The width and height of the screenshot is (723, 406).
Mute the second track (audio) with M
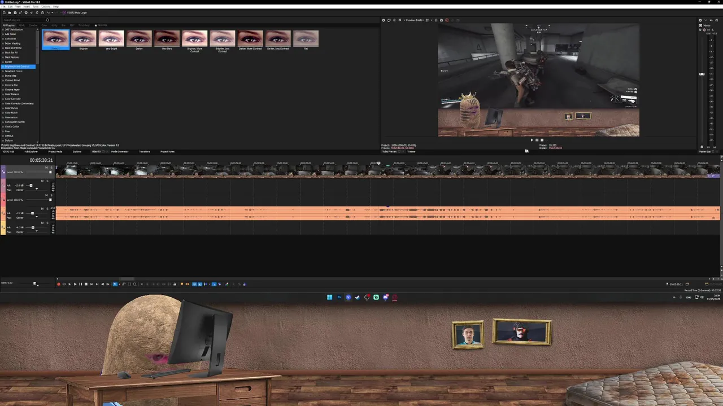click(x=42, y=181)
